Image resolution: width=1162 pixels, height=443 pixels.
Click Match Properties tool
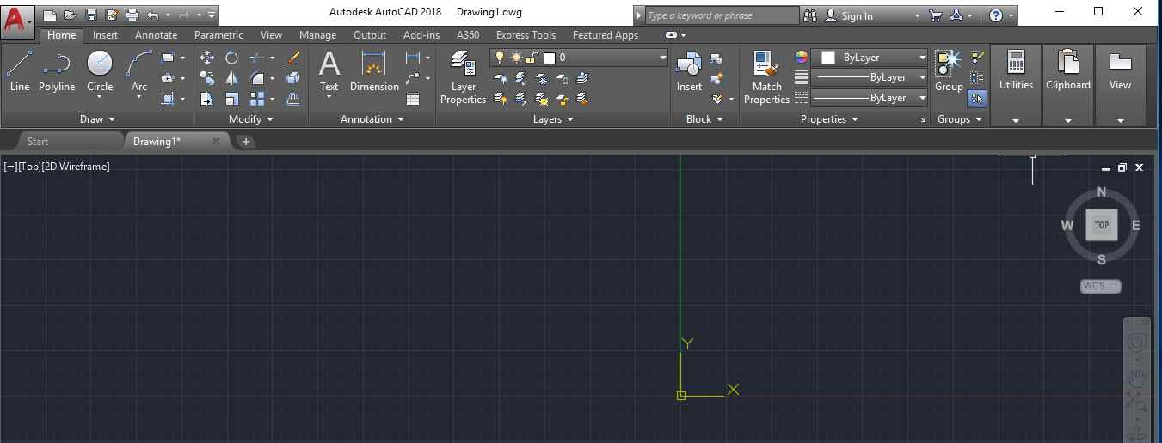(766, 77)
